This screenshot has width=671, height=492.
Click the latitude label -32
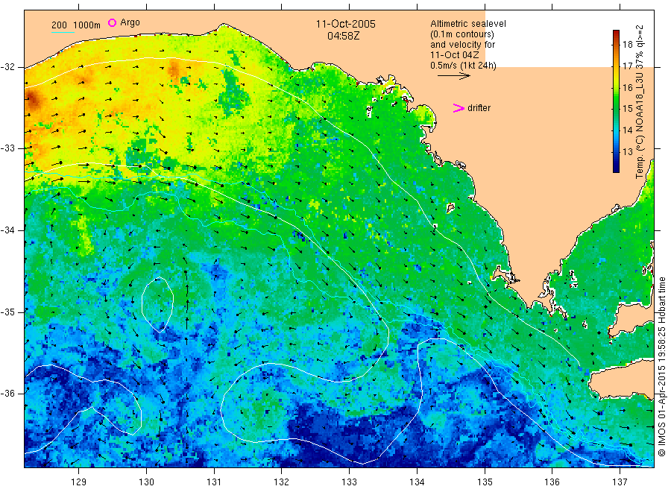(x=7, y=67)
